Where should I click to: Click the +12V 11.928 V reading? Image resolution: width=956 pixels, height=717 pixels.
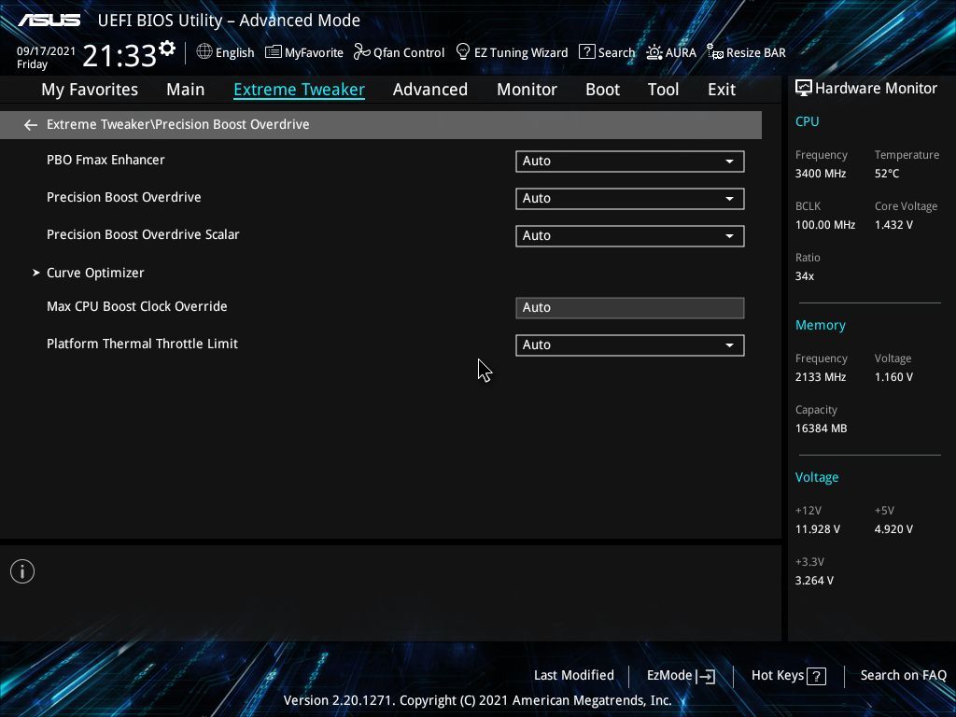[817, 529]
